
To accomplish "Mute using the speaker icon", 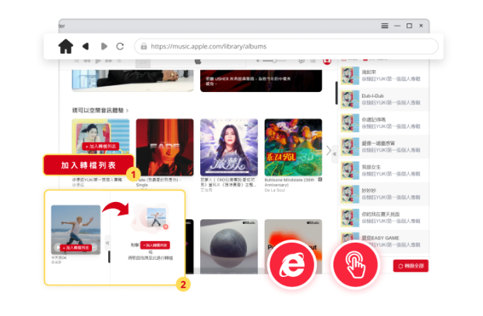I will (259, 61).
